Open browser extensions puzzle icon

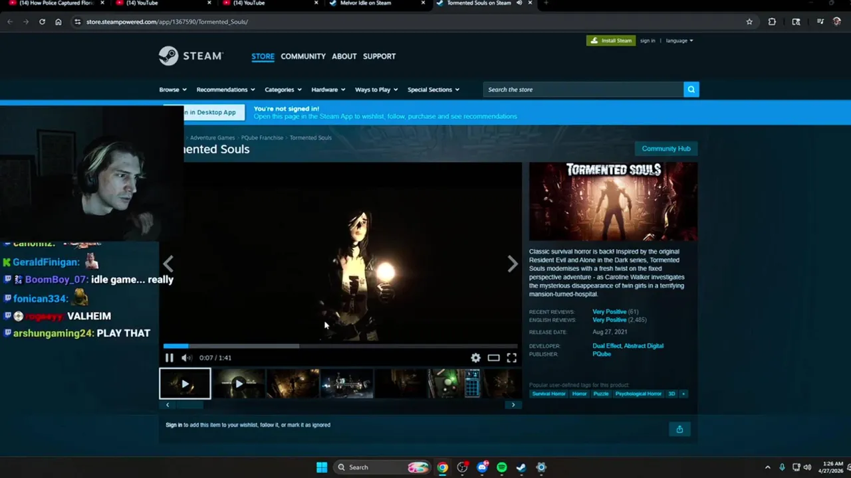coord(772,22)
